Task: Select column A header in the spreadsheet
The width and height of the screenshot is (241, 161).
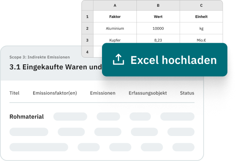Action: [x=115, y=6]
